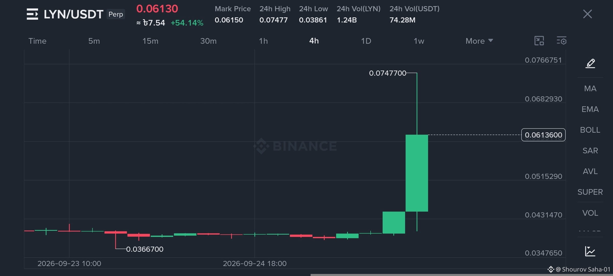The width and height of the screenshot is (613, 276).
Task: Toggle the BOLL indicator
Action: [590, 130]
